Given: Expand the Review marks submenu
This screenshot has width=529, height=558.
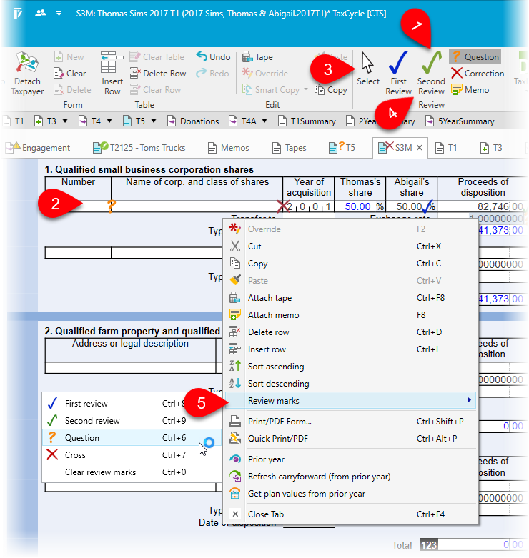Looking at the screenshot, I should coord(351,401).
